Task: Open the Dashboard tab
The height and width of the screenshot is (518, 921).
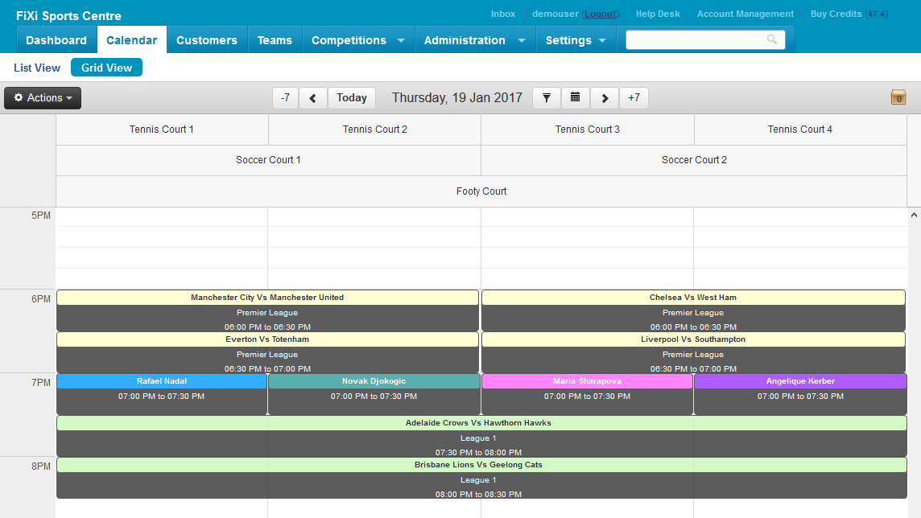Action: click(x=56, y=40)
